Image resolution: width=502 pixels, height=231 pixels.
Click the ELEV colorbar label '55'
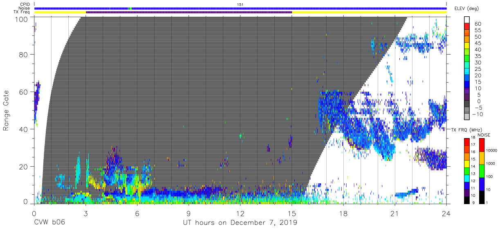tap(477, 31)
